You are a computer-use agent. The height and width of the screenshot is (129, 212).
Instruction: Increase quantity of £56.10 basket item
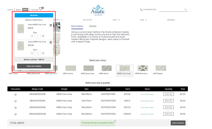coord(43,36)
